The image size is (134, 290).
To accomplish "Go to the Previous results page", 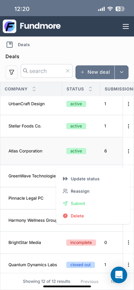I will 90,282.
